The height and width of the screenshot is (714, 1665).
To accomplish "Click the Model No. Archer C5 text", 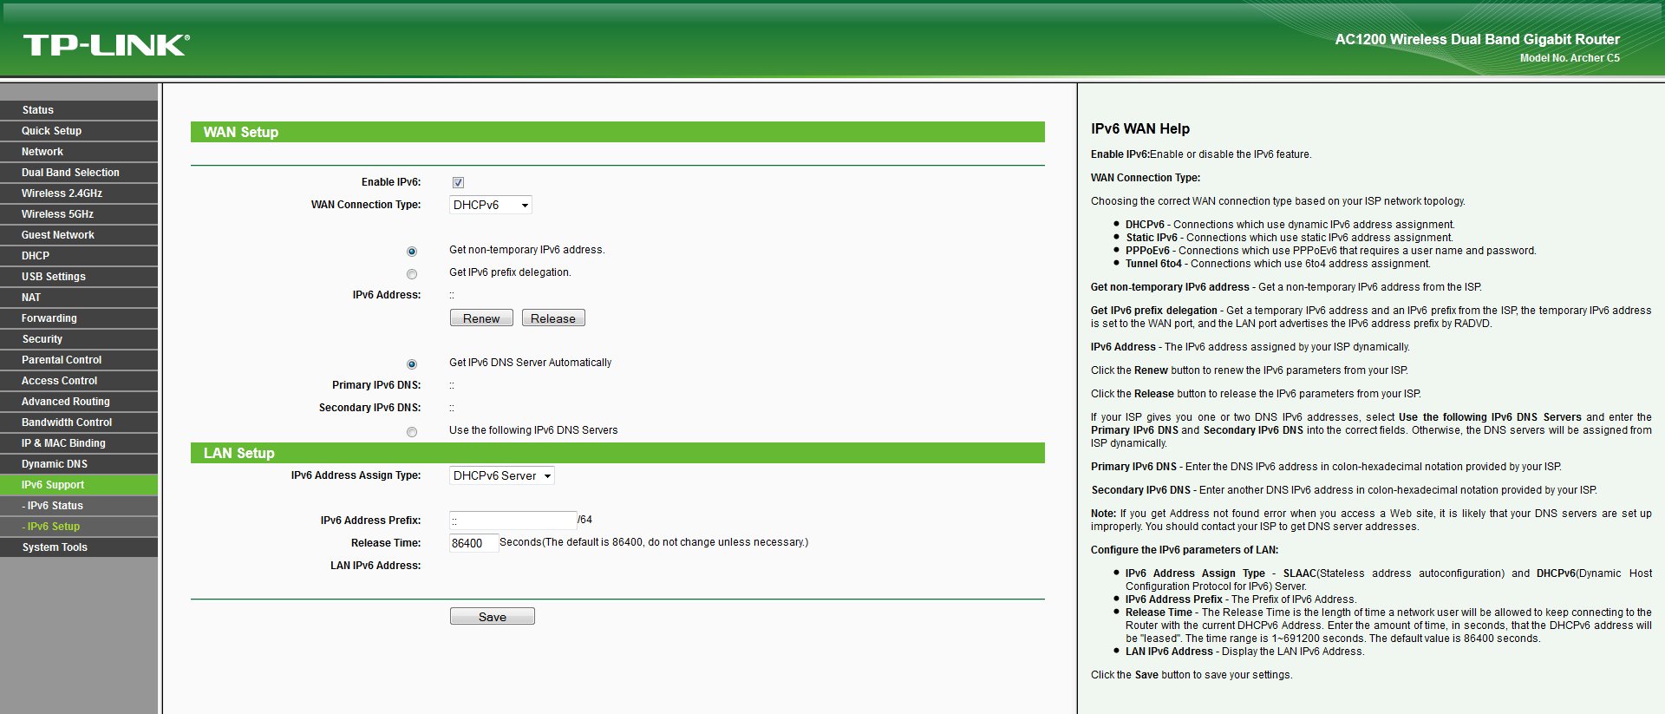I will [1570, 58].
